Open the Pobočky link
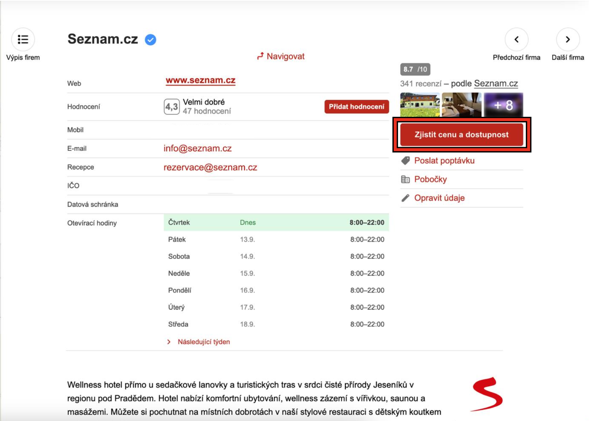Screen dimensions: 605x421 click(x=430, y=179)
